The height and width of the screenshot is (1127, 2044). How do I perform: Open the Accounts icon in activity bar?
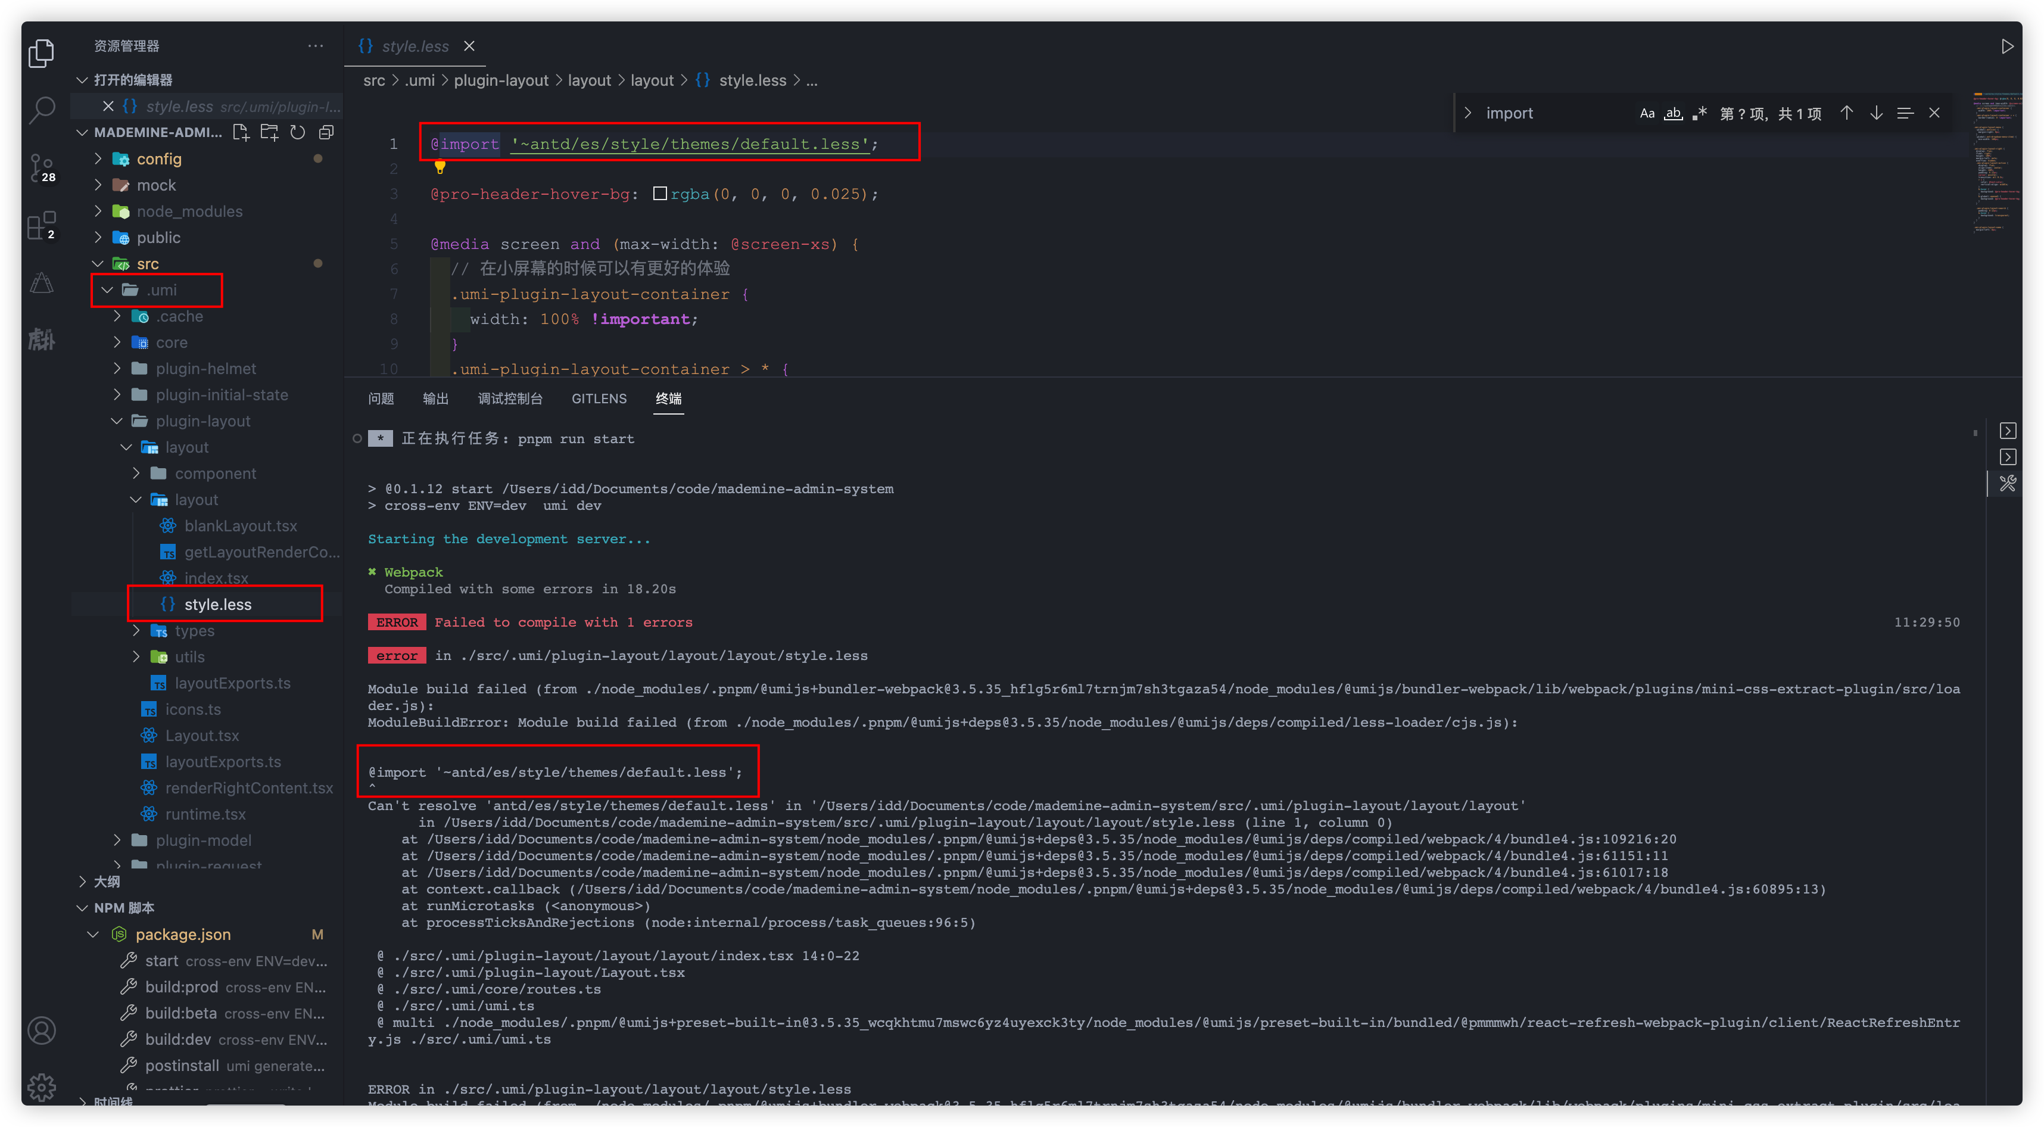coord(41,1030)
